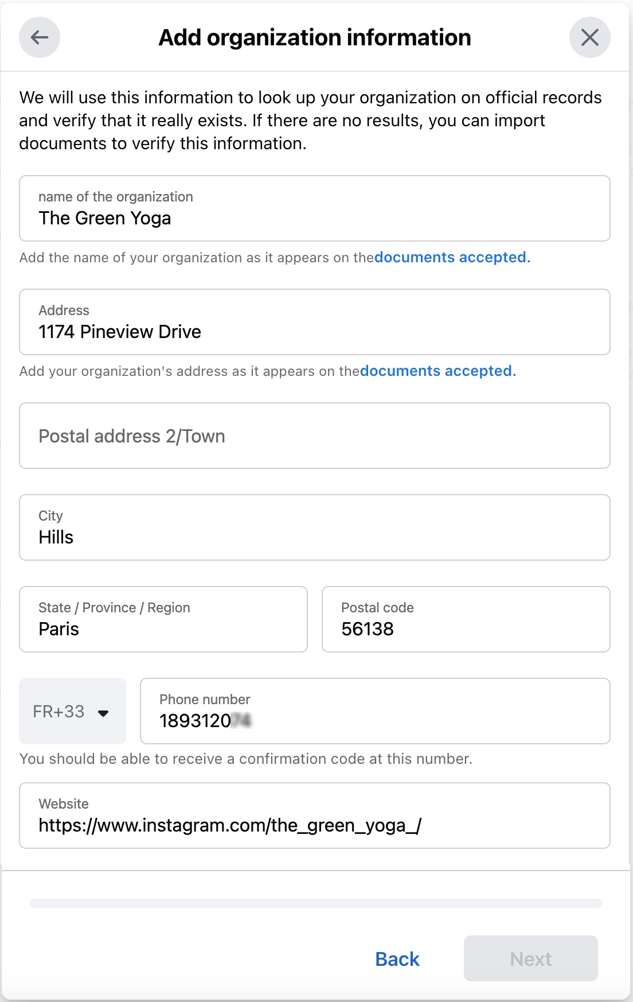Click into the City field

tap(314, 528)
